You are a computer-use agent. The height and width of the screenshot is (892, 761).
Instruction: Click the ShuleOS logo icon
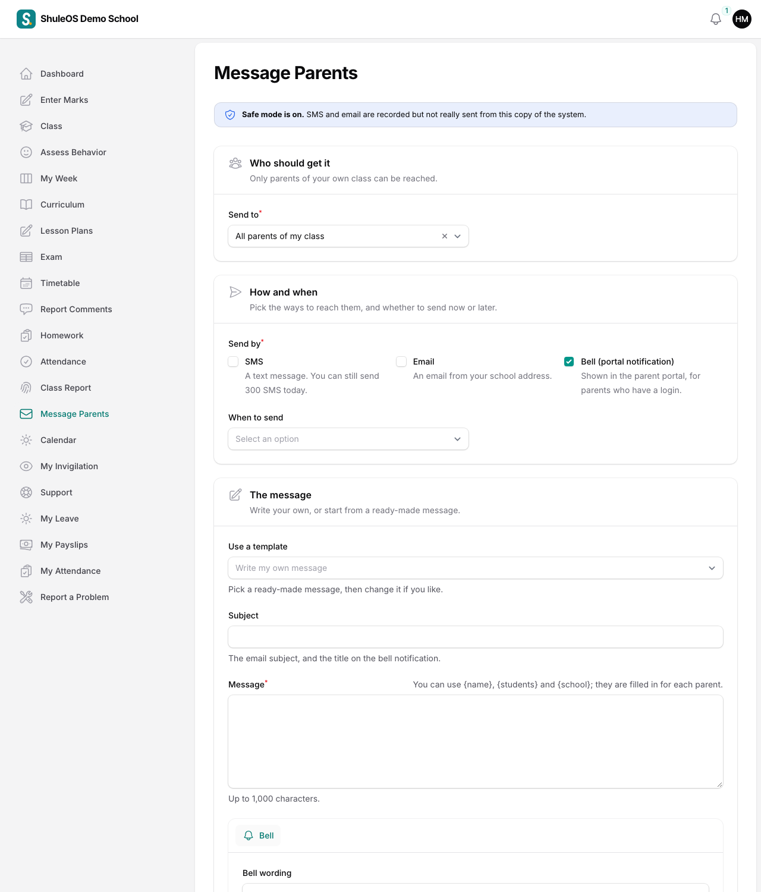click(x=26, y=19)
